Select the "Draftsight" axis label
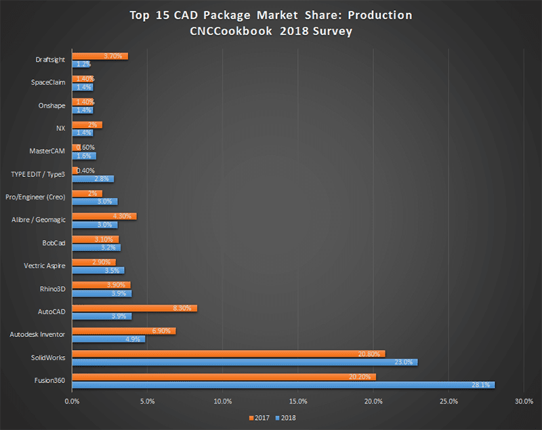The image size is (542, 430). (50, 60)
